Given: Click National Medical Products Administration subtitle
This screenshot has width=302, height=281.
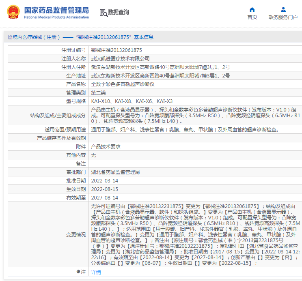Looking at the screenshot, I should [x=56, y=17].
